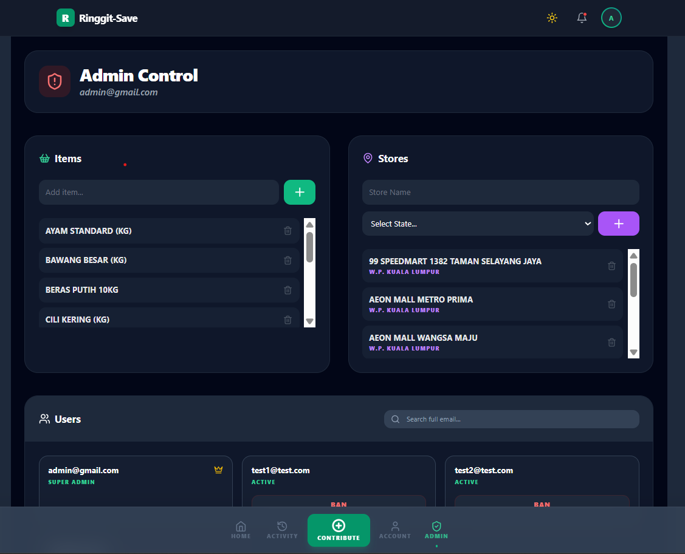Image resolution: width=685 pixels, height=554 pixels.
Task: Focus the Search full email field
Action: click(518, 419)
